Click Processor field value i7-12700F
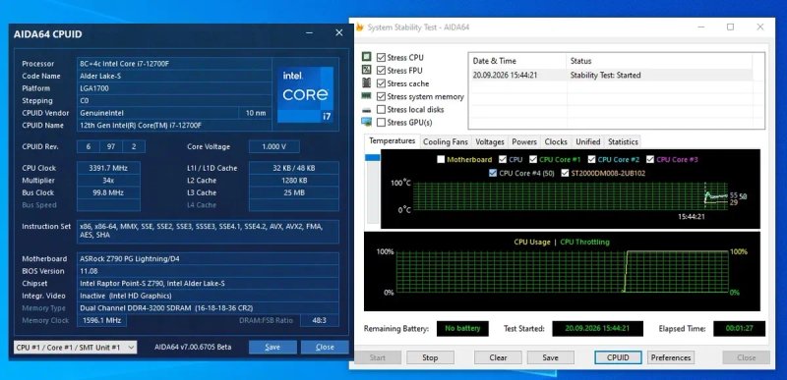Image resolution: width=787 pixels, height=380 pixels. click(174, 64)
